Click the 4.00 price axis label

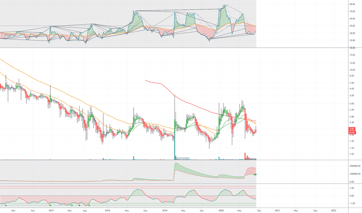[x=352, y=104]
